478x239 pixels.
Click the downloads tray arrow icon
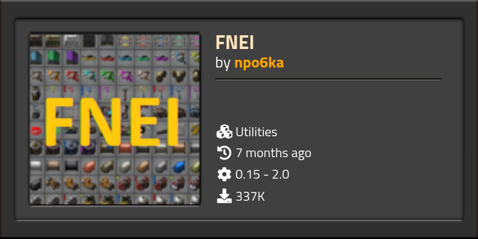tap(225, 196)
